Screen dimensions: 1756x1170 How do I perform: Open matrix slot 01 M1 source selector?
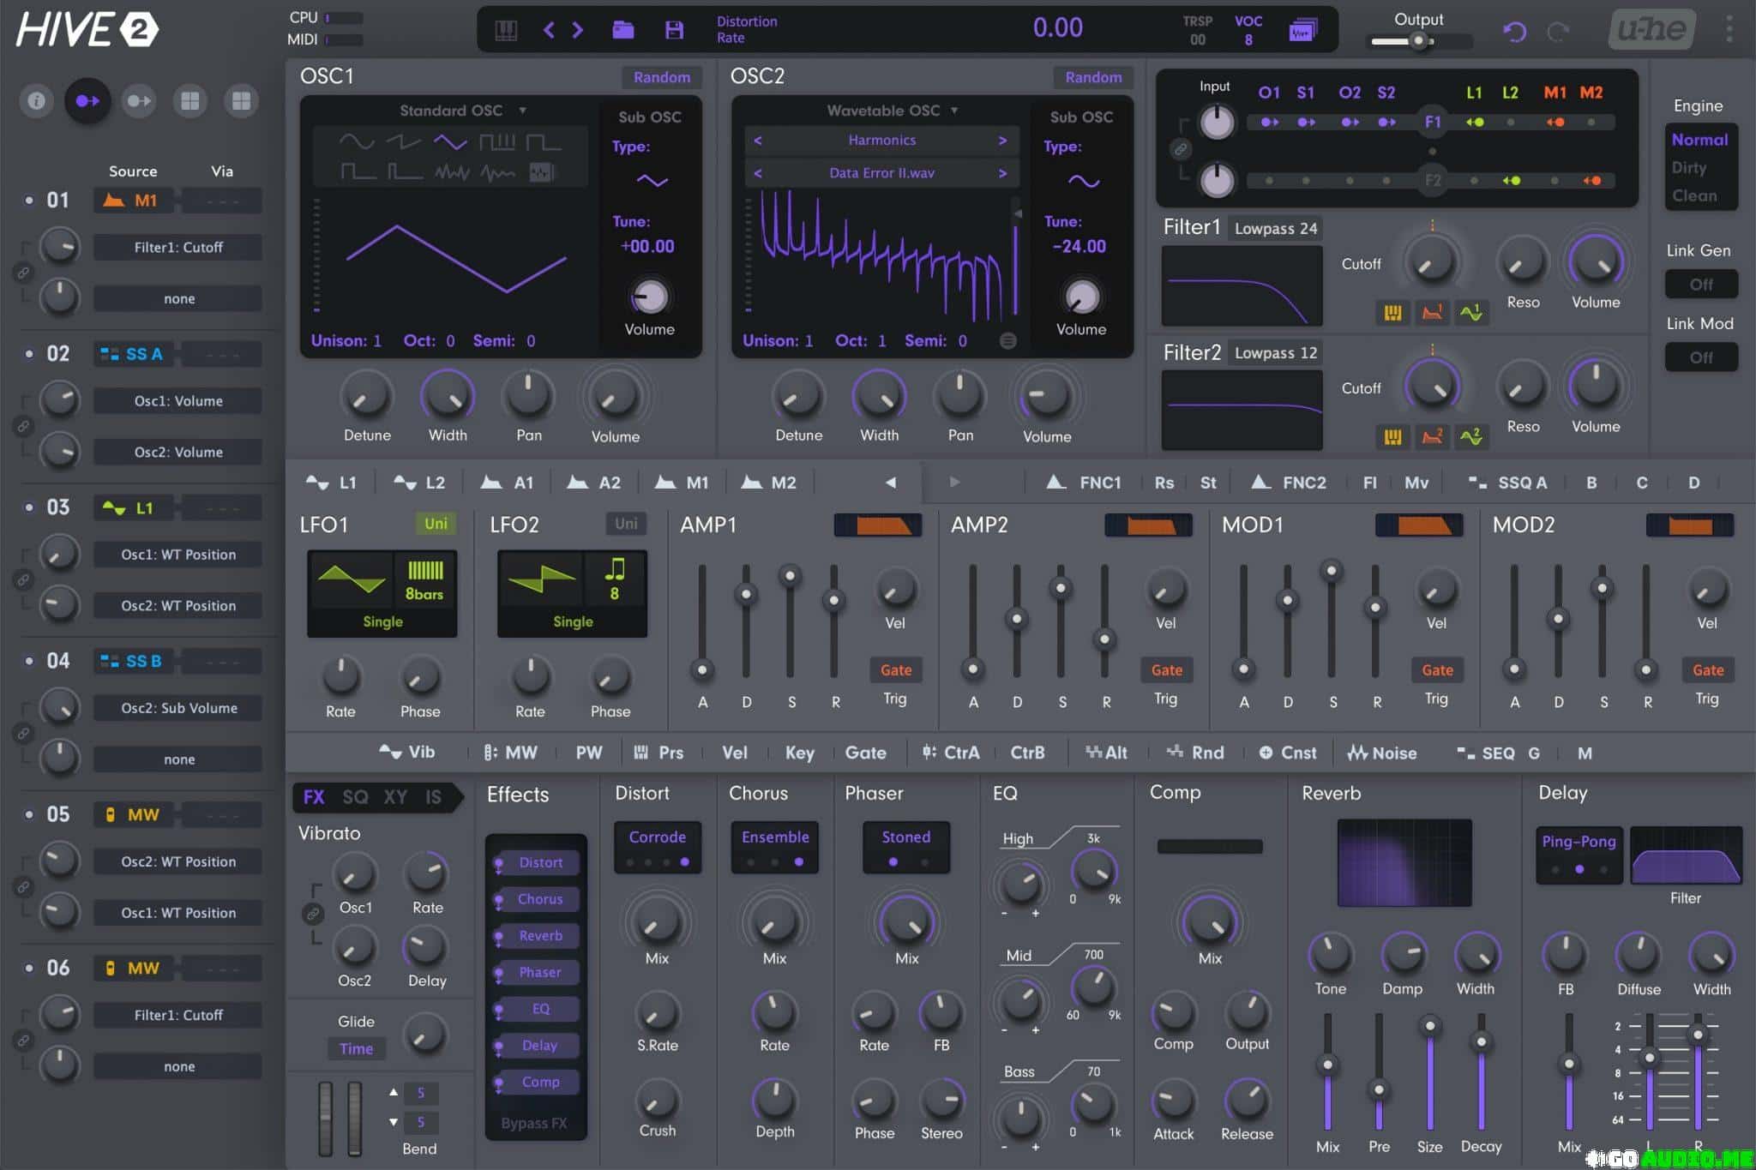coord(133,201)
